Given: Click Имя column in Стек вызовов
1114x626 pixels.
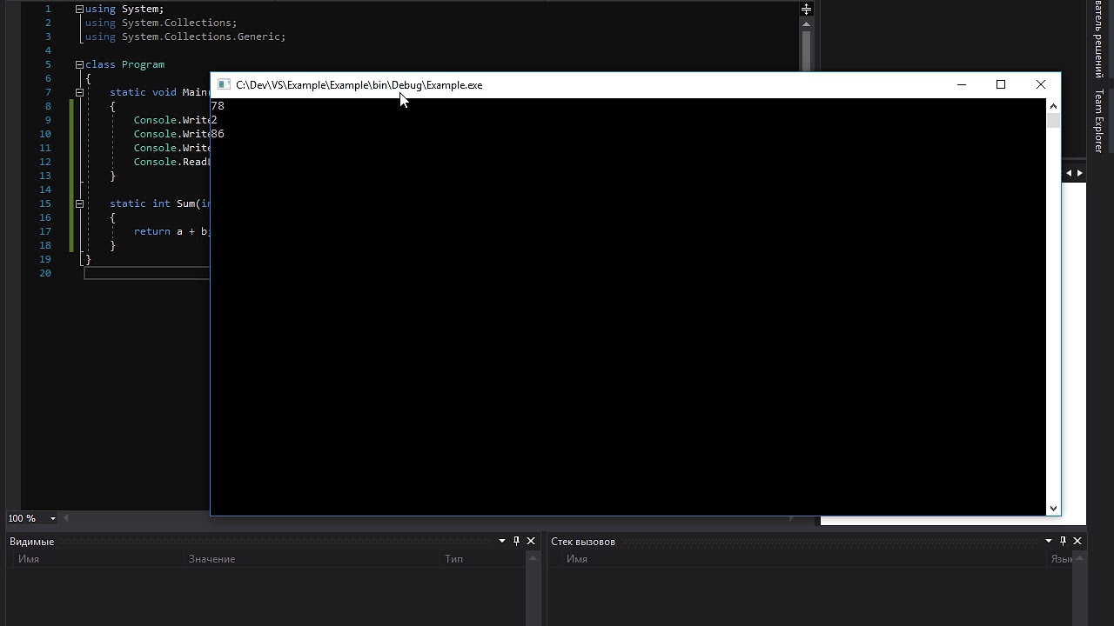Looking at the screenshot, I should (x=577, y=558).
